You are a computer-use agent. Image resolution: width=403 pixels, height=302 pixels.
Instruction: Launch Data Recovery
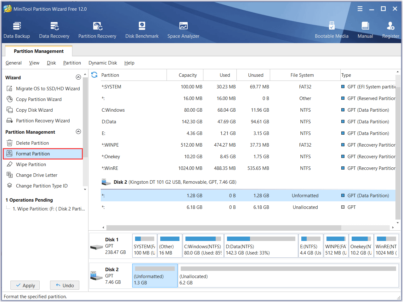pyautogui.click(x=54, y=30)
